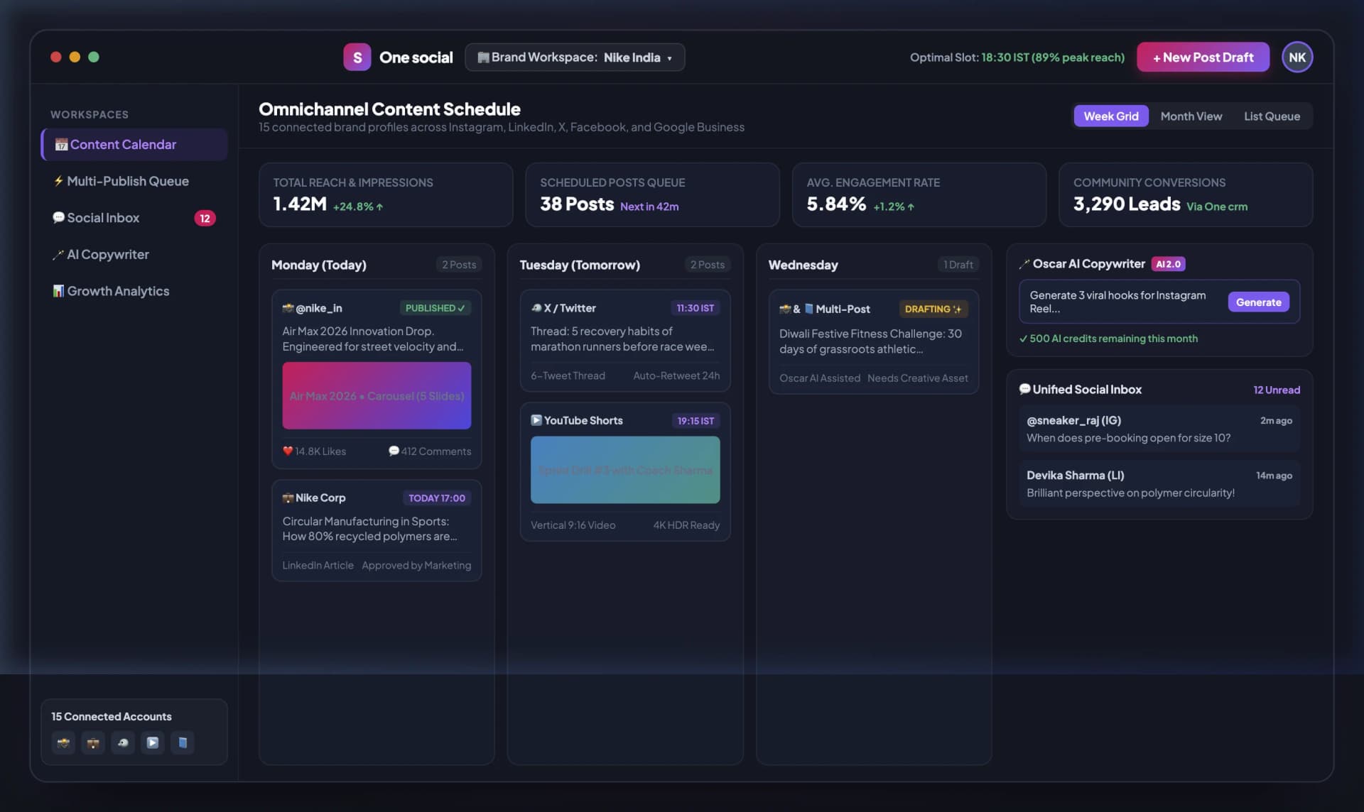Open the Community Conversions card
The width and height of the screenshot is (1364, 812).
coord(1186,195)
